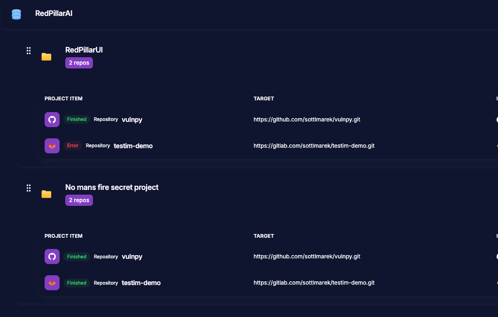Click 2 repos badge under No mans fire
Image resolution: width=498 pixels, height=317 pixels.
click(x=79, y=200)
